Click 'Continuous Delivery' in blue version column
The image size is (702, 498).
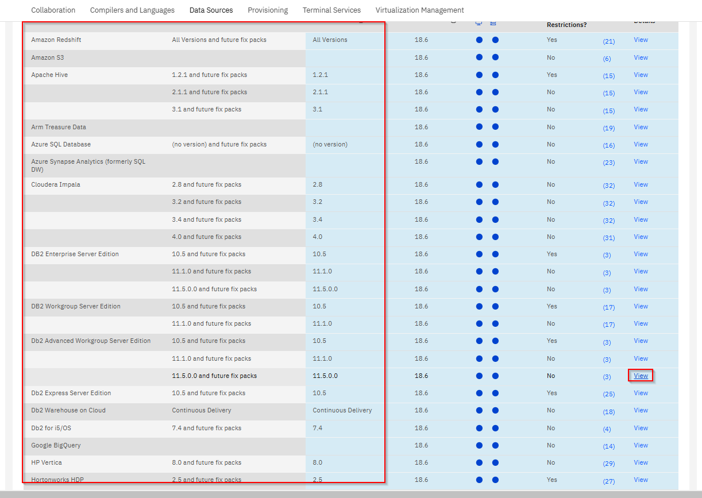[342, 410]
